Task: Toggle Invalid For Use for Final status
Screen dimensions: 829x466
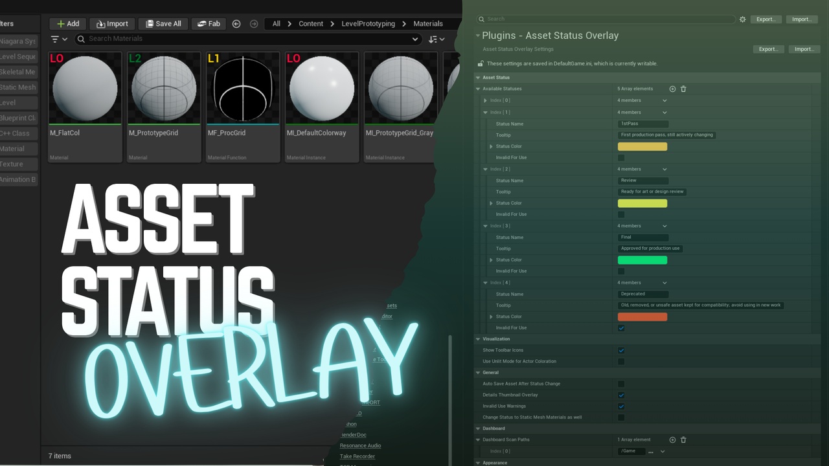Action: click(621, 271)
